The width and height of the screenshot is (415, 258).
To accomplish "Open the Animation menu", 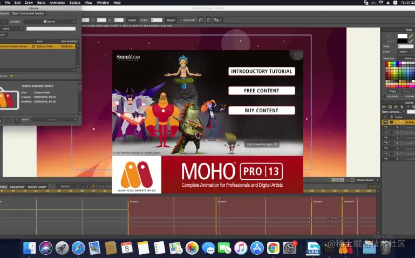I will click(x=57, y=3).
